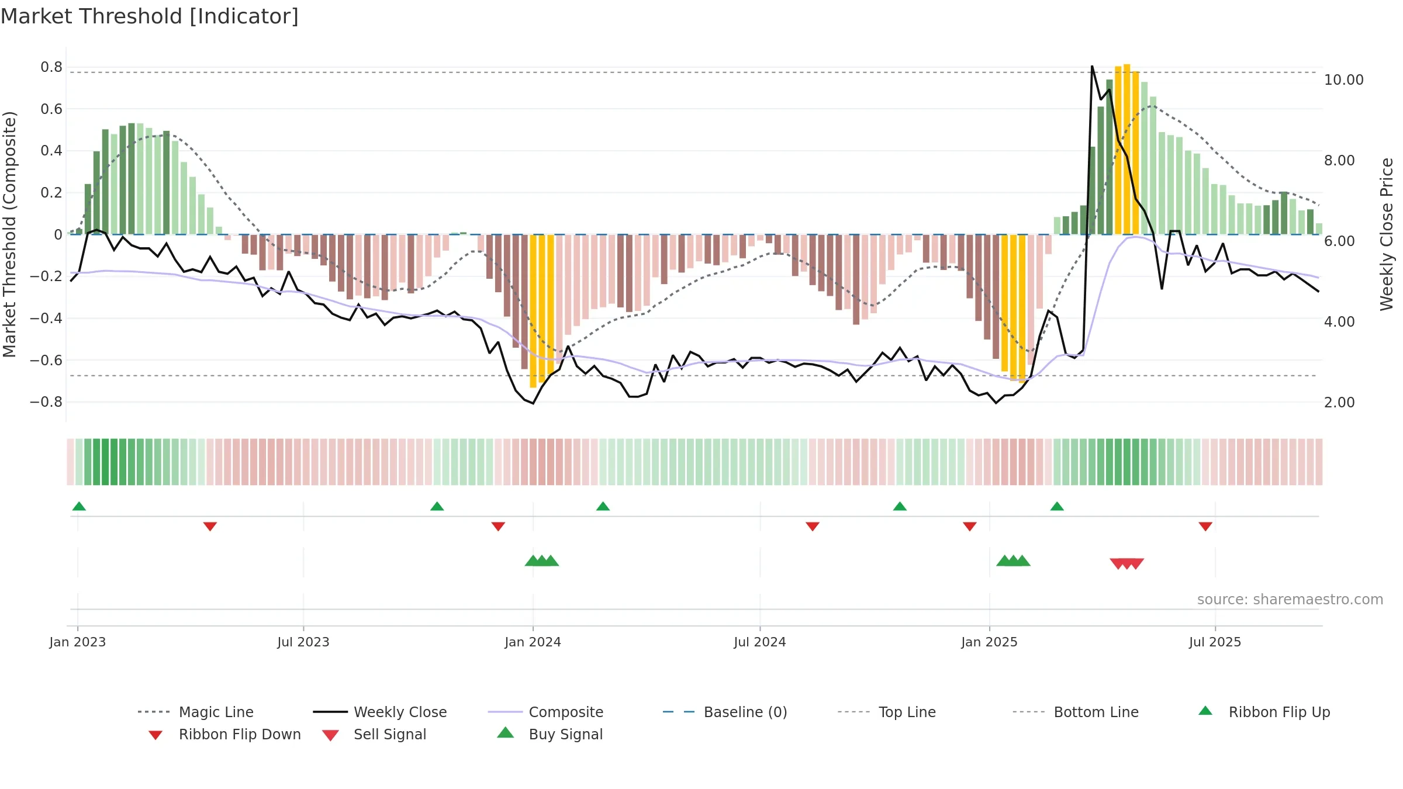Viewport: 1403px width, 789px height.
Task: Hide the Composite series via legend
Action: [x=545, y=712]
